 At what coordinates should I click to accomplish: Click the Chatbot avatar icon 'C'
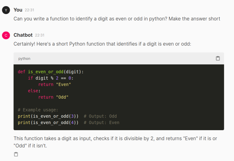[x=6, y=35]
